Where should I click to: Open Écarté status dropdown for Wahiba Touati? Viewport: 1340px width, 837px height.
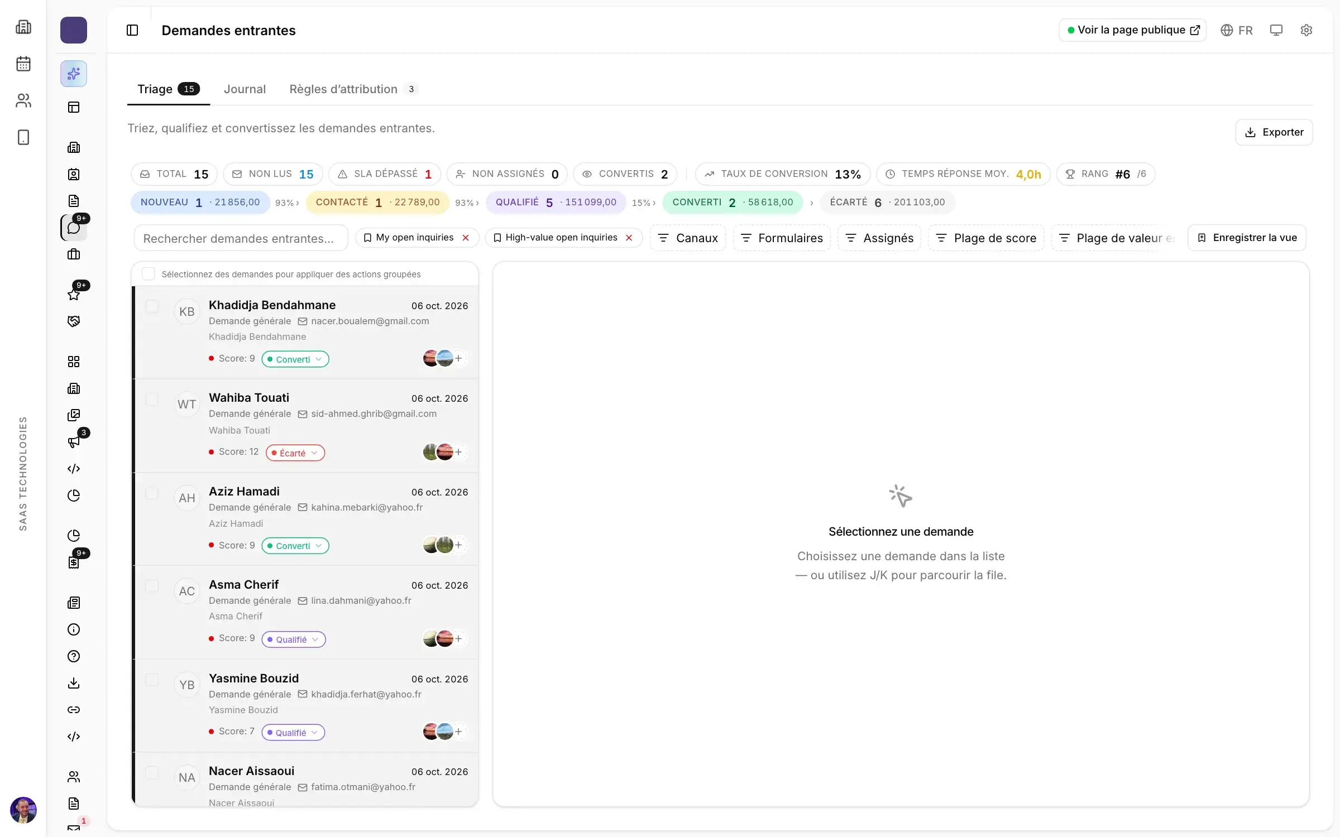(x=295, y=453)
